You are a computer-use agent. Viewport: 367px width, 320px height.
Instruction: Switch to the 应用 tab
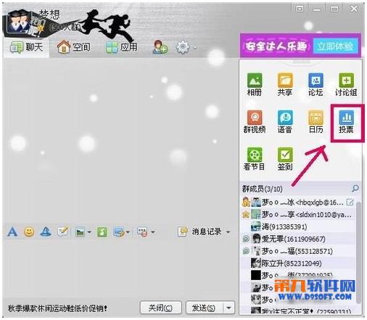click(x=122, y=47)
